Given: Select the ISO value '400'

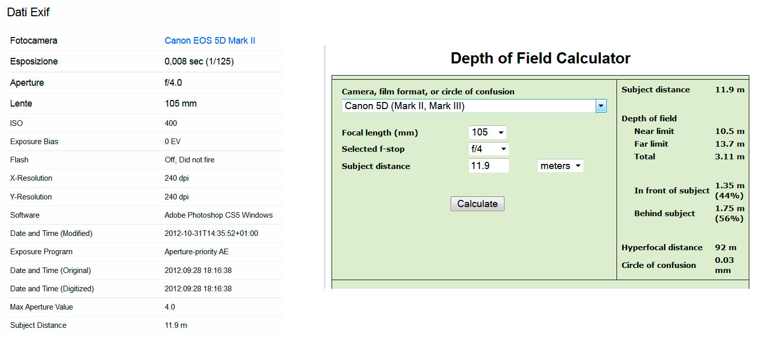Looking at the screenshot, I should (x=171, y=123).
